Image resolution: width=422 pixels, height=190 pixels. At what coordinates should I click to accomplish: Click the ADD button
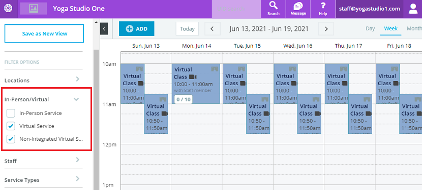pyautogui.click(x=136, y=29)
